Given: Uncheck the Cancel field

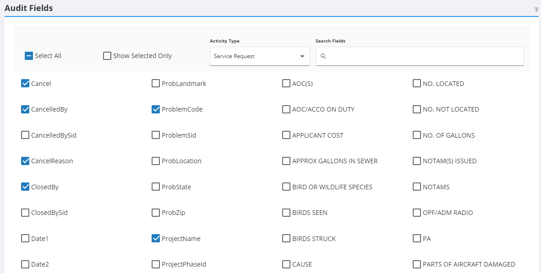Looking at the screenshot, I should pyautogui.click(x=25, y=84).
